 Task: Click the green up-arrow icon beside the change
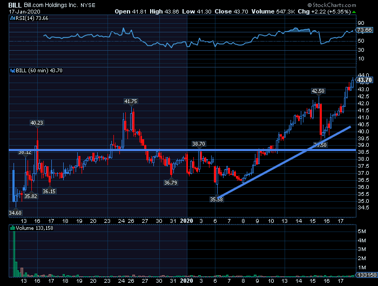354,12
